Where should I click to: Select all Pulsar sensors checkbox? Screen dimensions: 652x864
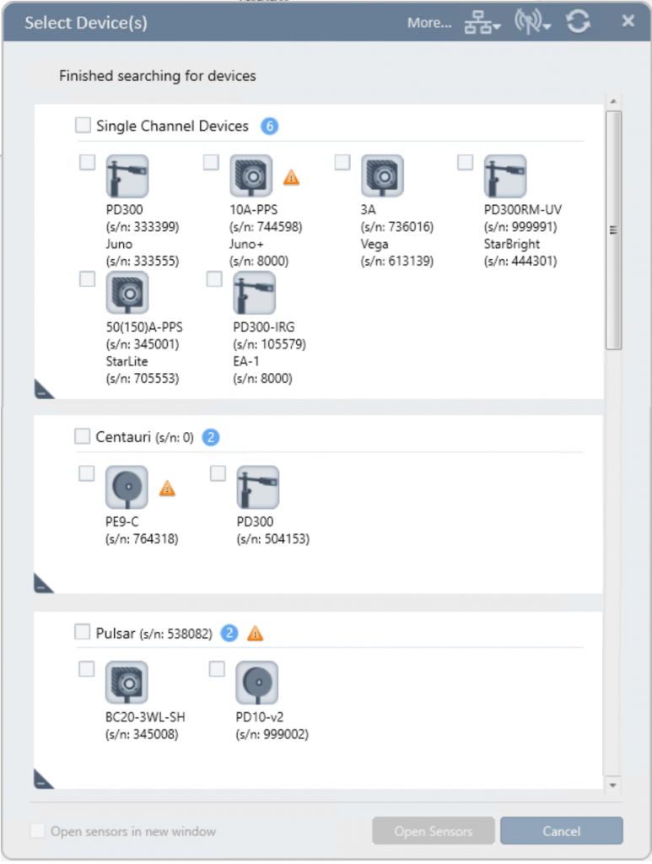pos(82,631)
